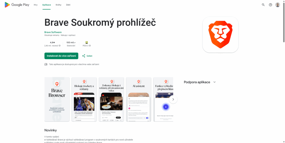Select the Knihy tab

(x=58, y=5)
